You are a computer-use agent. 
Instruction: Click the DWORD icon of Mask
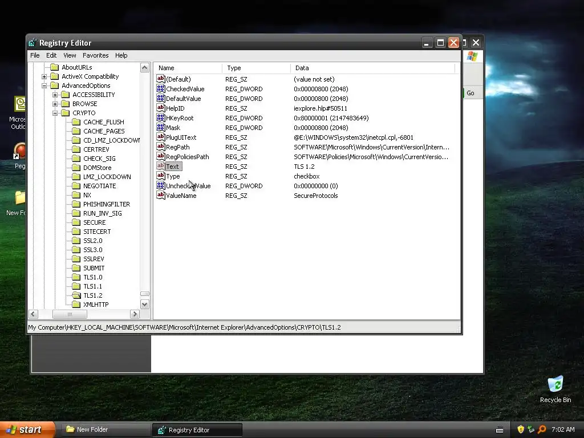160,127
